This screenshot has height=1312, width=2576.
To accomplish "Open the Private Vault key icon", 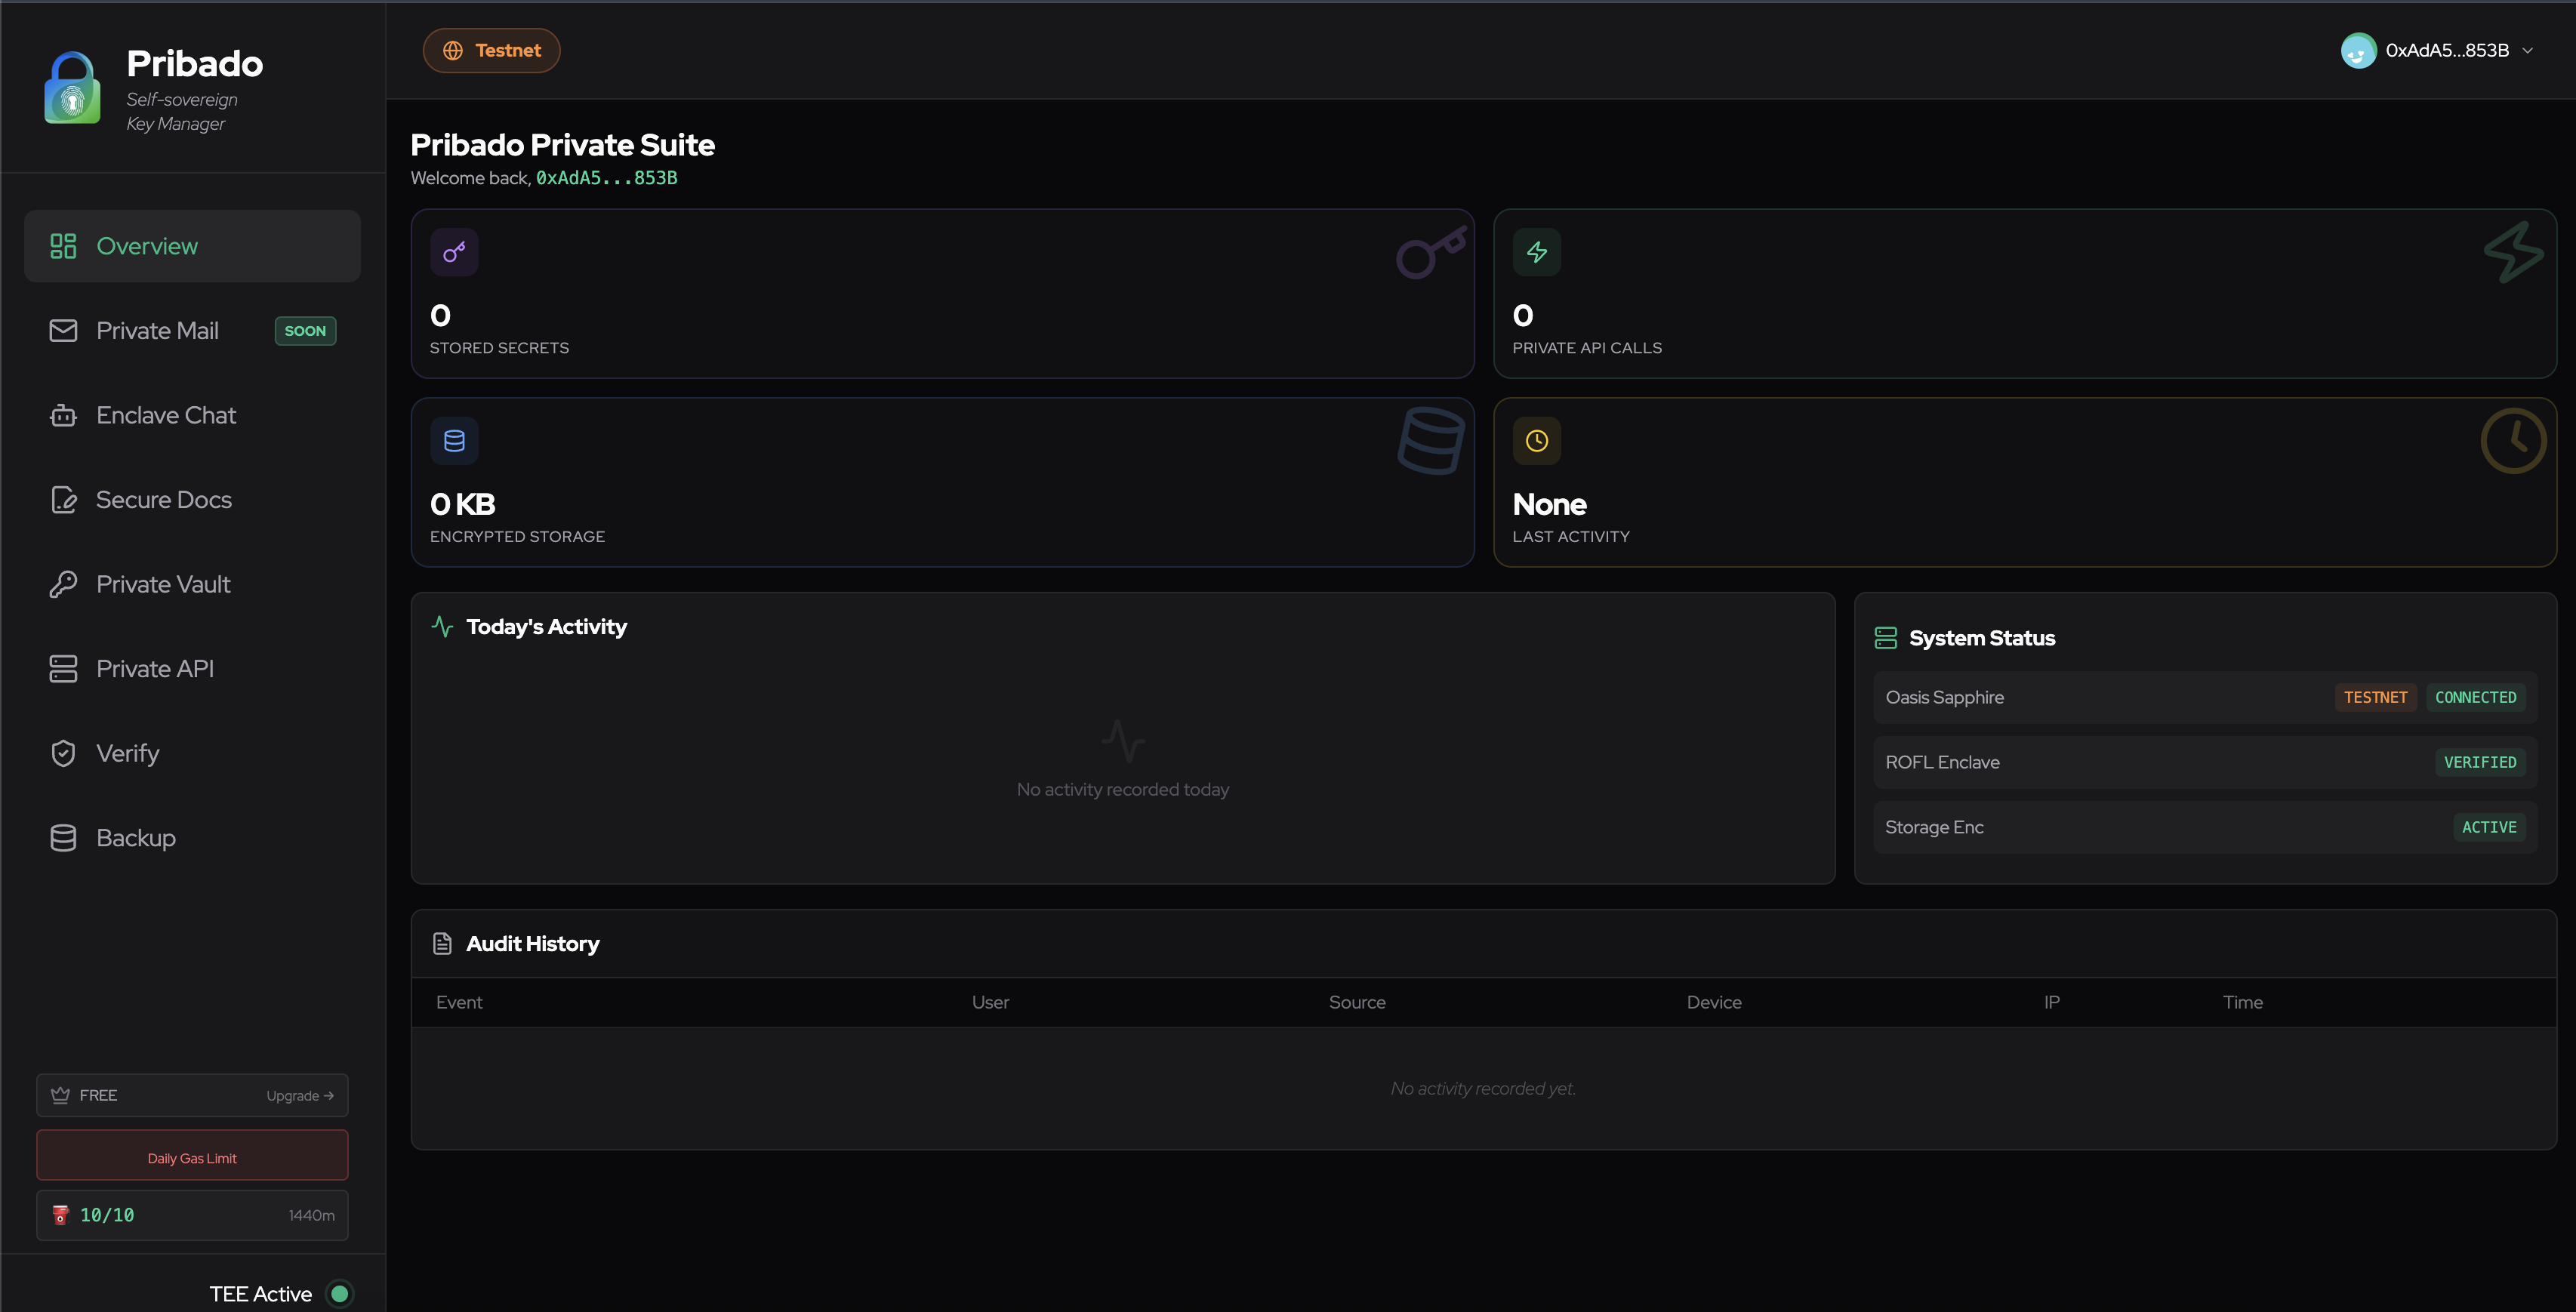I will pyautogui.click(x=62, y=583).
